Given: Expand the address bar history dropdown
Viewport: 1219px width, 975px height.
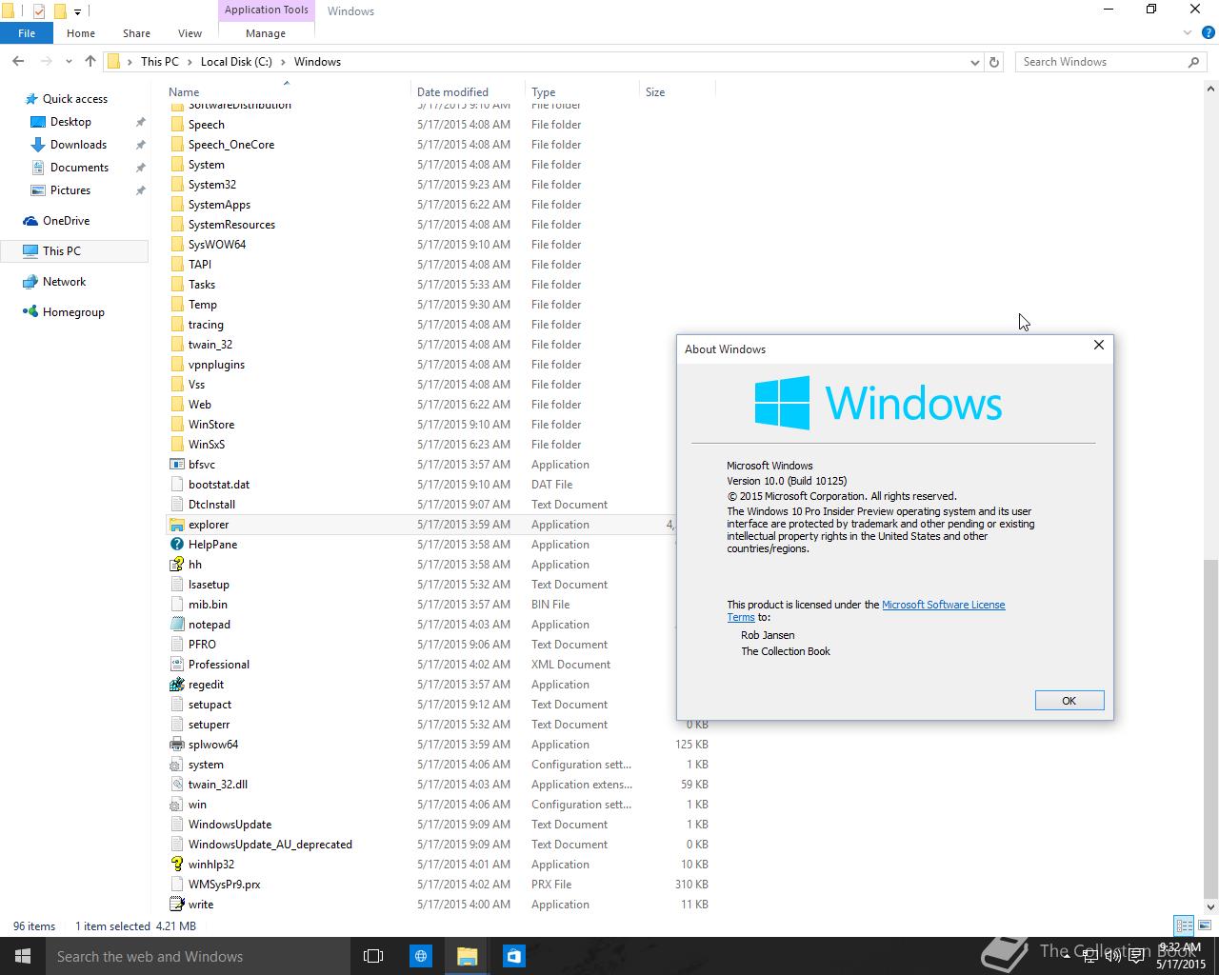Looking at the screenshot, I should coord(974,62).
